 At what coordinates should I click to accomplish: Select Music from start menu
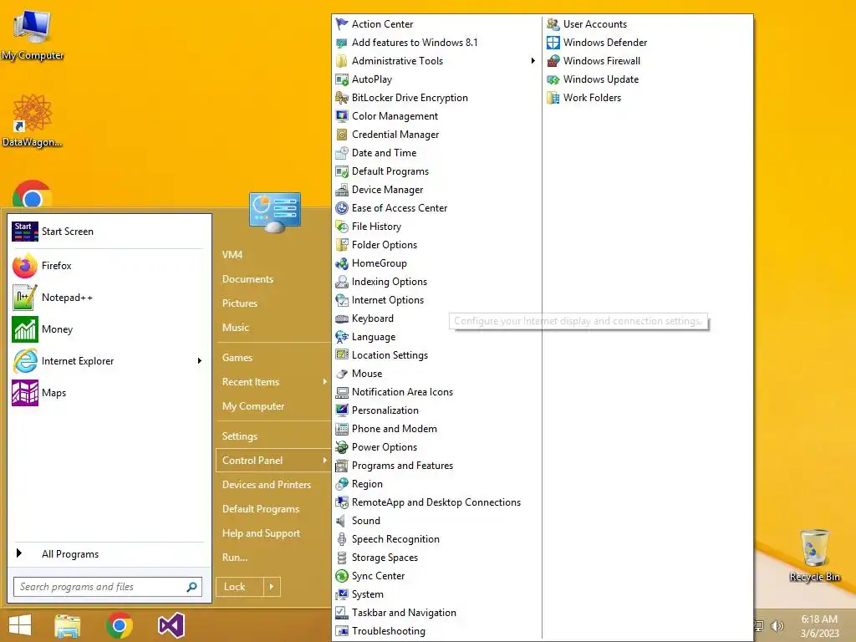click(x=235, y=328)
